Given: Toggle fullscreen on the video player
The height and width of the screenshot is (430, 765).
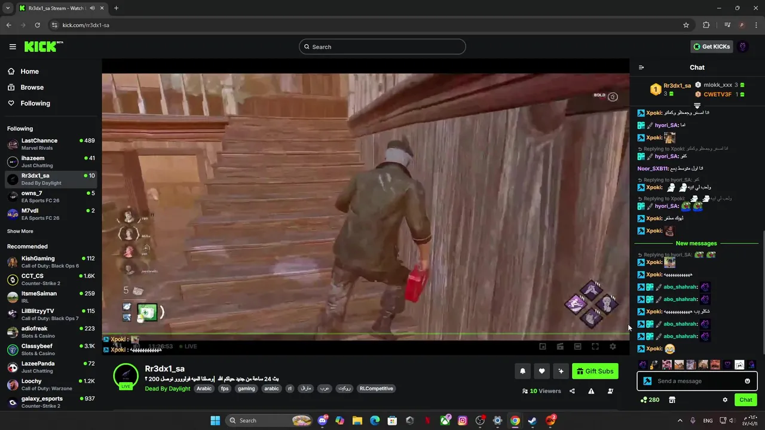Looking at the screenshot, I should (x=595, y=346).
